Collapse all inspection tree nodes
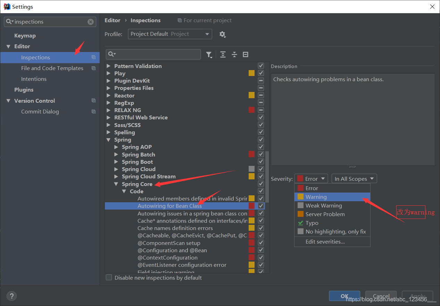 tap(234, 54)
